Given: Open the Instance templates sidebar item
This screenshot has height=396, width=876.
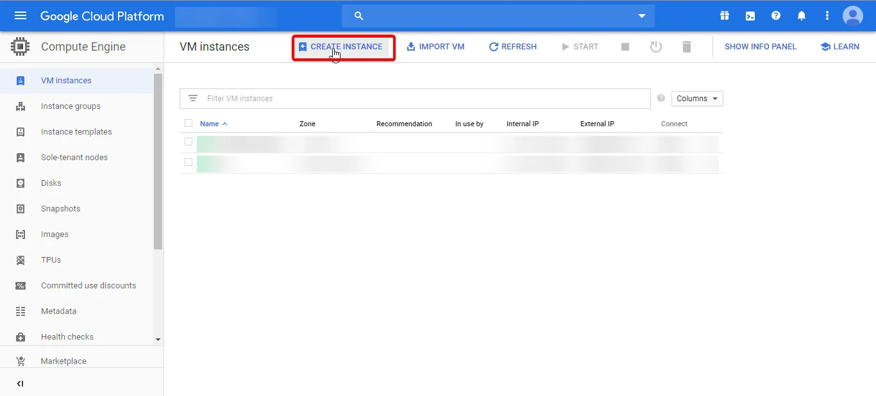Looking at the screenshot, I should [76, 131].
